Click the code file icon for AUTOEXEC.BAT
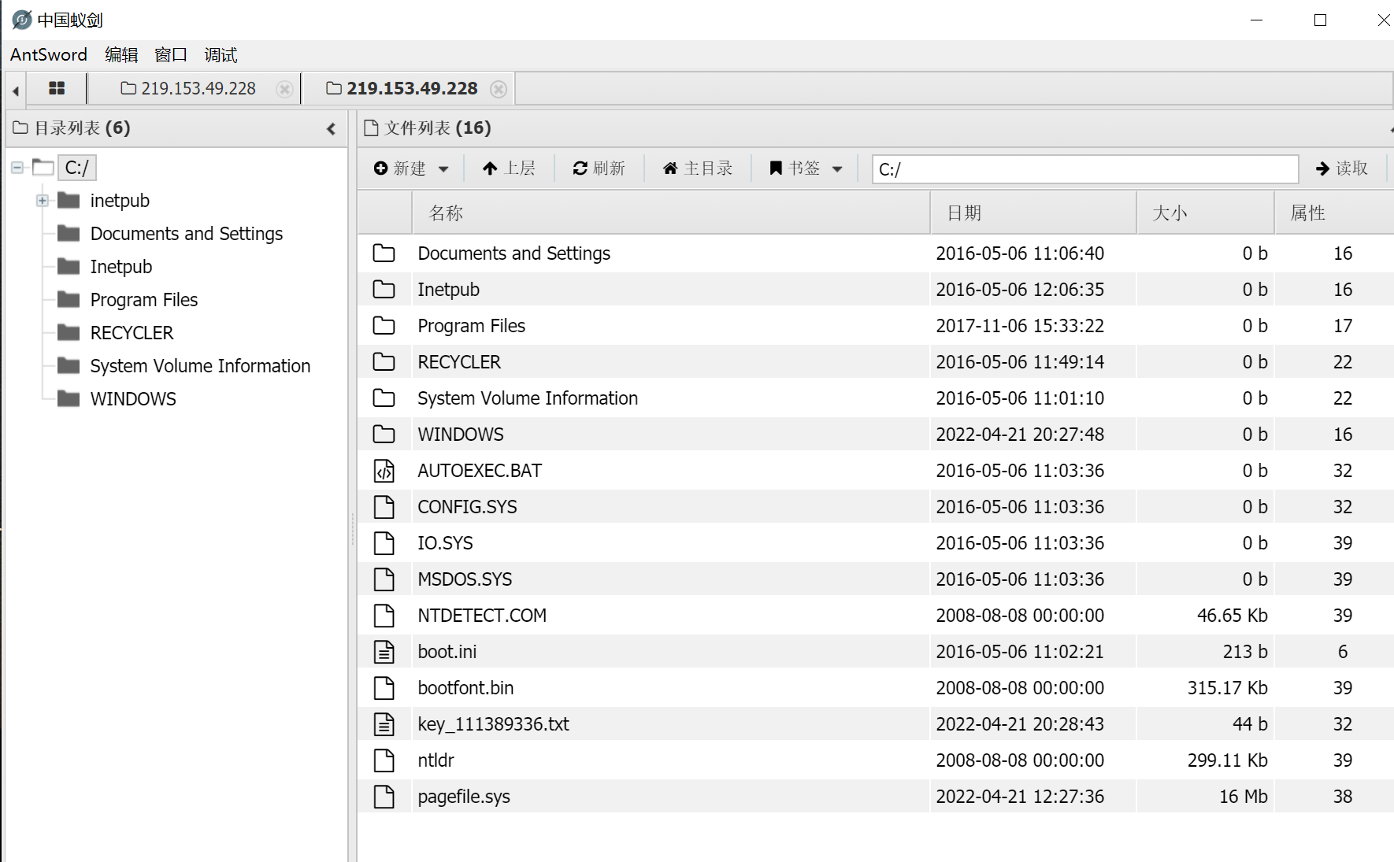This screenshot has height=862, width=1394. click(x=384, y=471)
